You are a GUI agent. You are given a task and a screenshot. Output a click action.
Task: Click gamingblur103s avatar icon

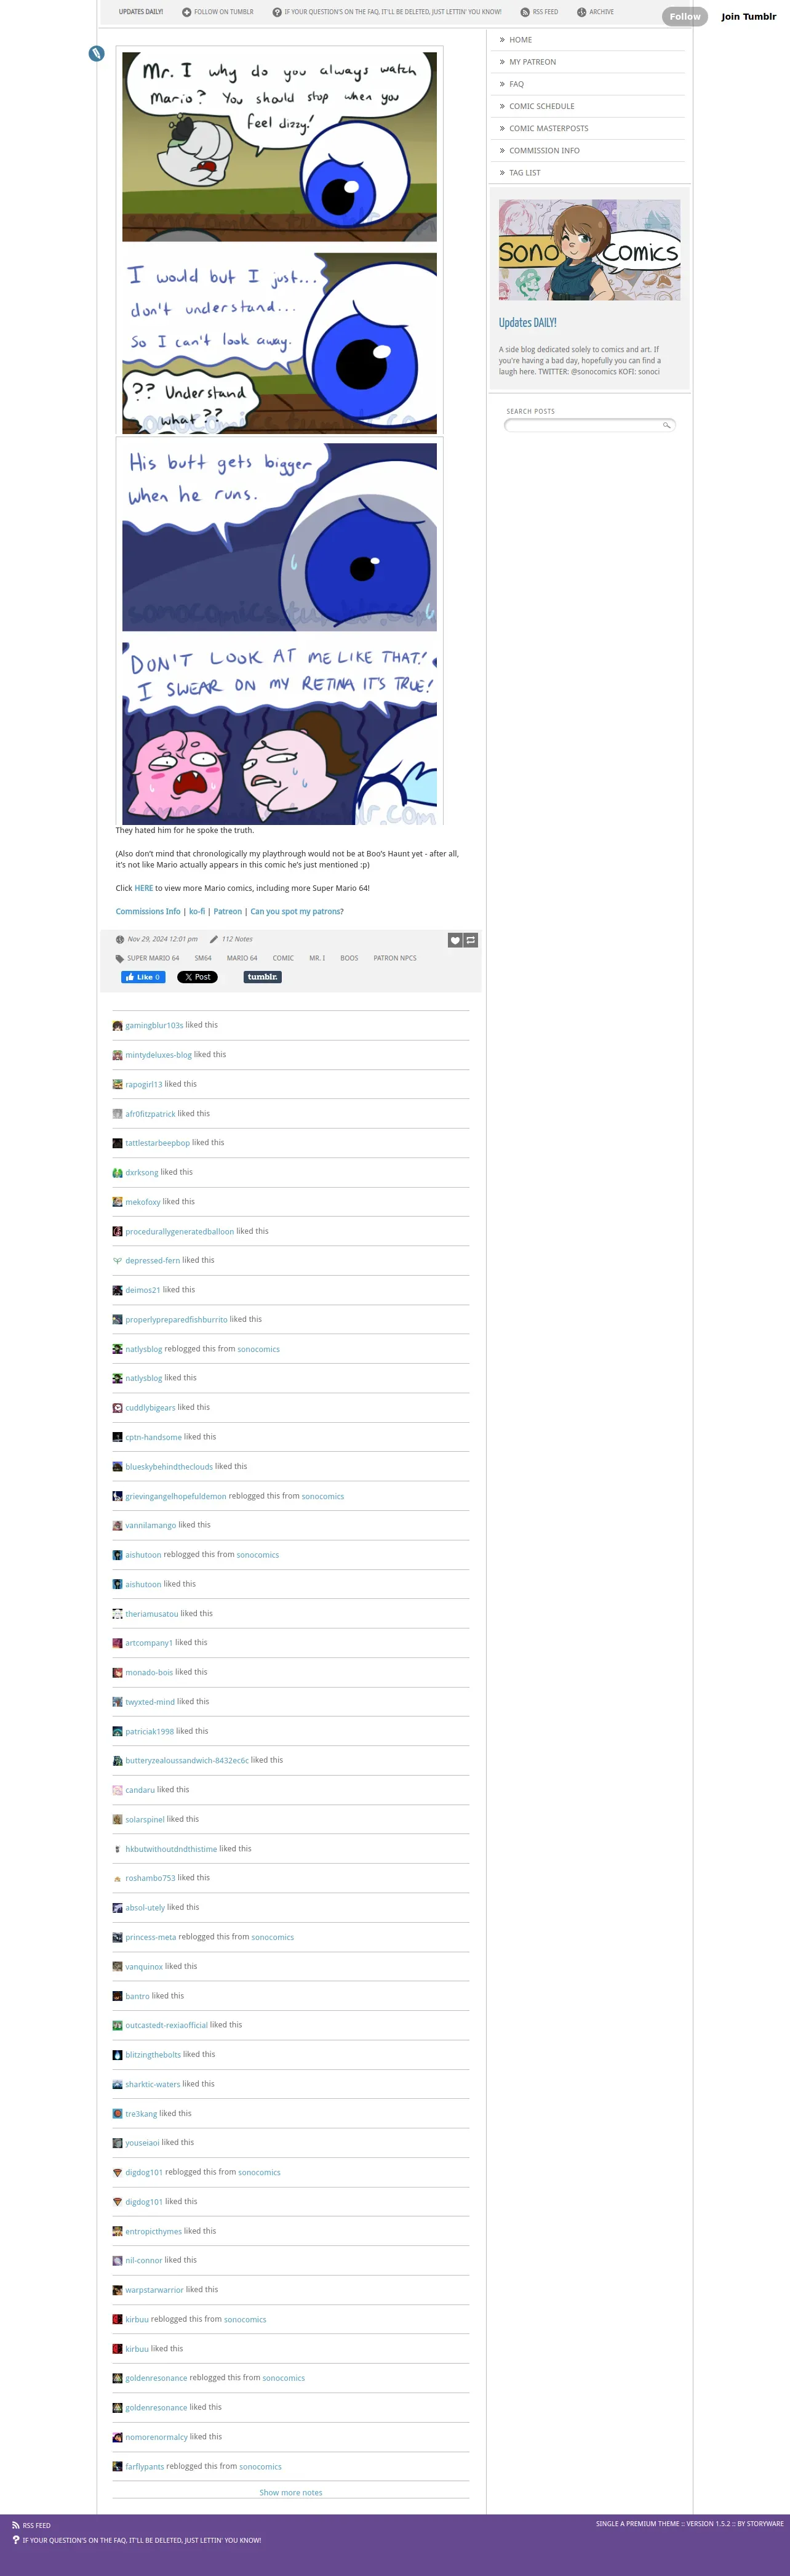(117, 1025)
